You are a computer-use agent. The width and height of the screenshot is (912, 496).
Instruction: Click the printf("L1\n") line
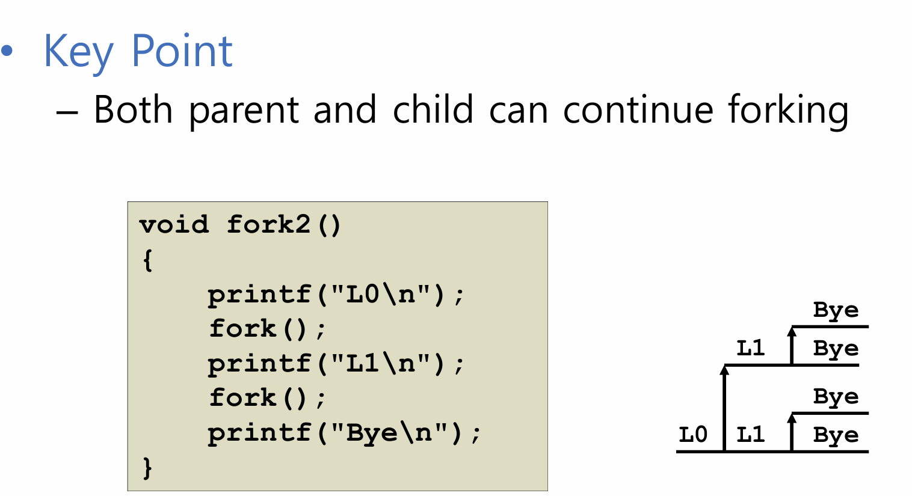pyautogui.click(x=336, y=364)
